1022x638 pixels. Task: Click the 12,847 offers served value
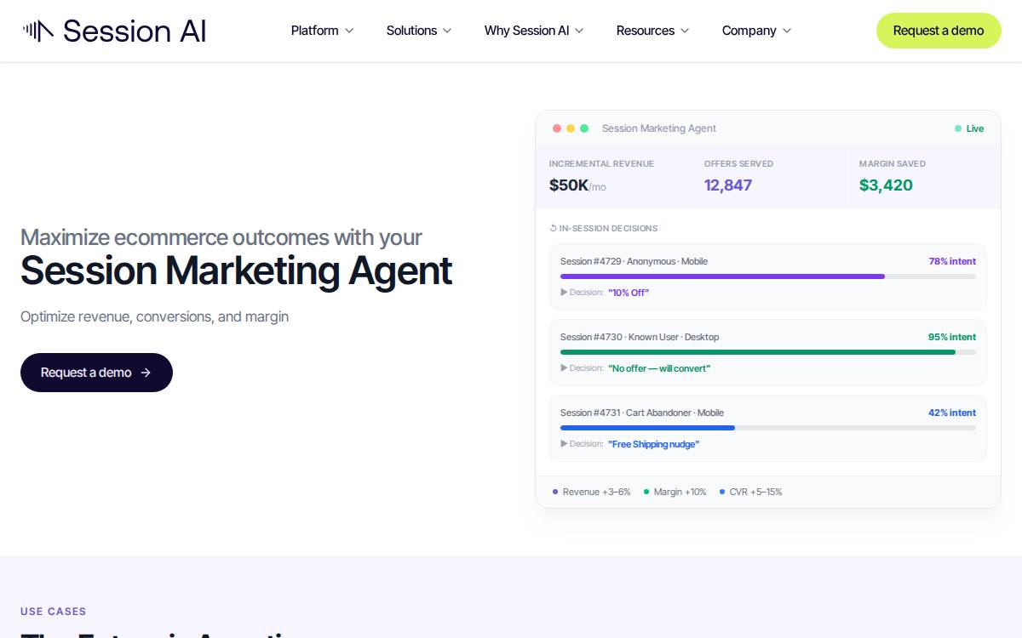tap(728, 185)
